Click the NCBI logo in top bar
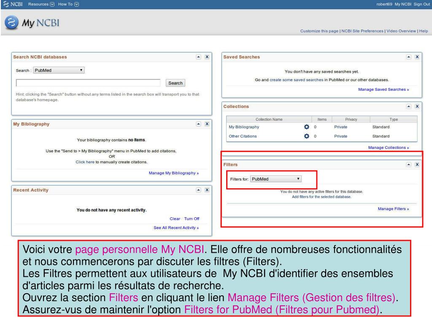This screenshot has width=432, height=324. [x=13, y=4]
